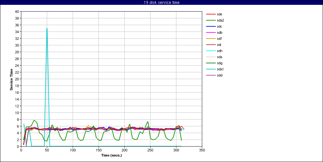Screen dimensions: 323x162
Task: Select the 'sdf' legend label
Action: click(219, 39)
